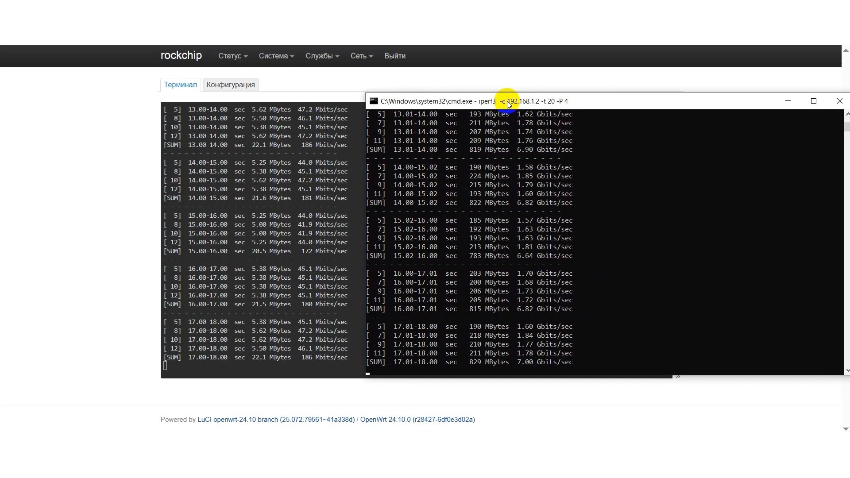Select '186 Mbits/sec' in 13.00-14.00 SUM row
The width and height of the screenshot is (850, 478).
click(x=325, y=145)
